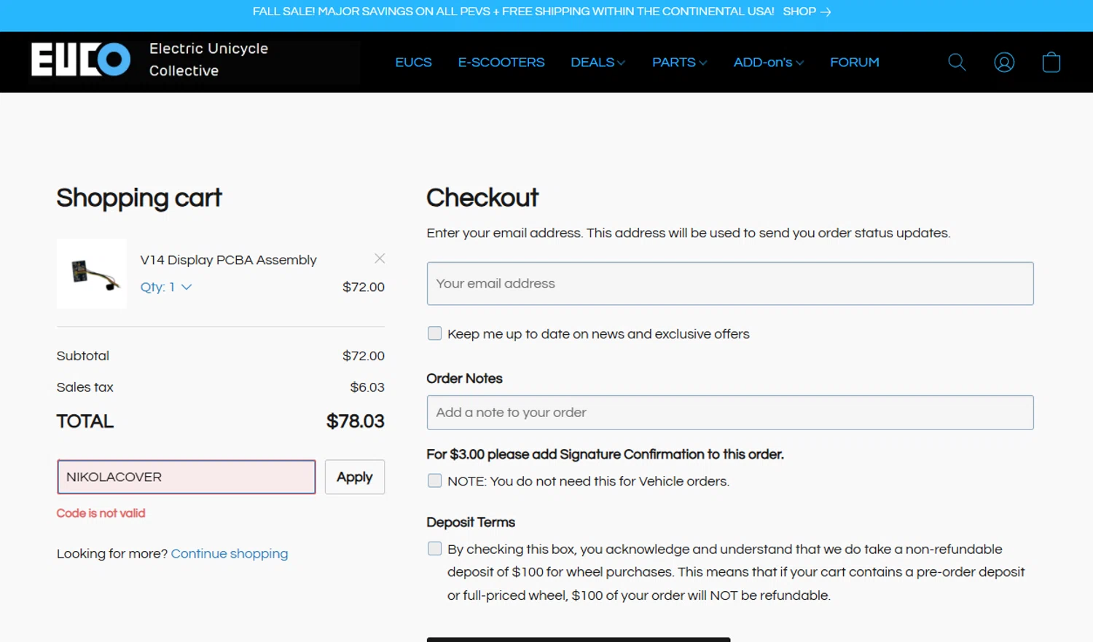
Task: Click the Subtotal $72.00 value
Action: (364, 356)
